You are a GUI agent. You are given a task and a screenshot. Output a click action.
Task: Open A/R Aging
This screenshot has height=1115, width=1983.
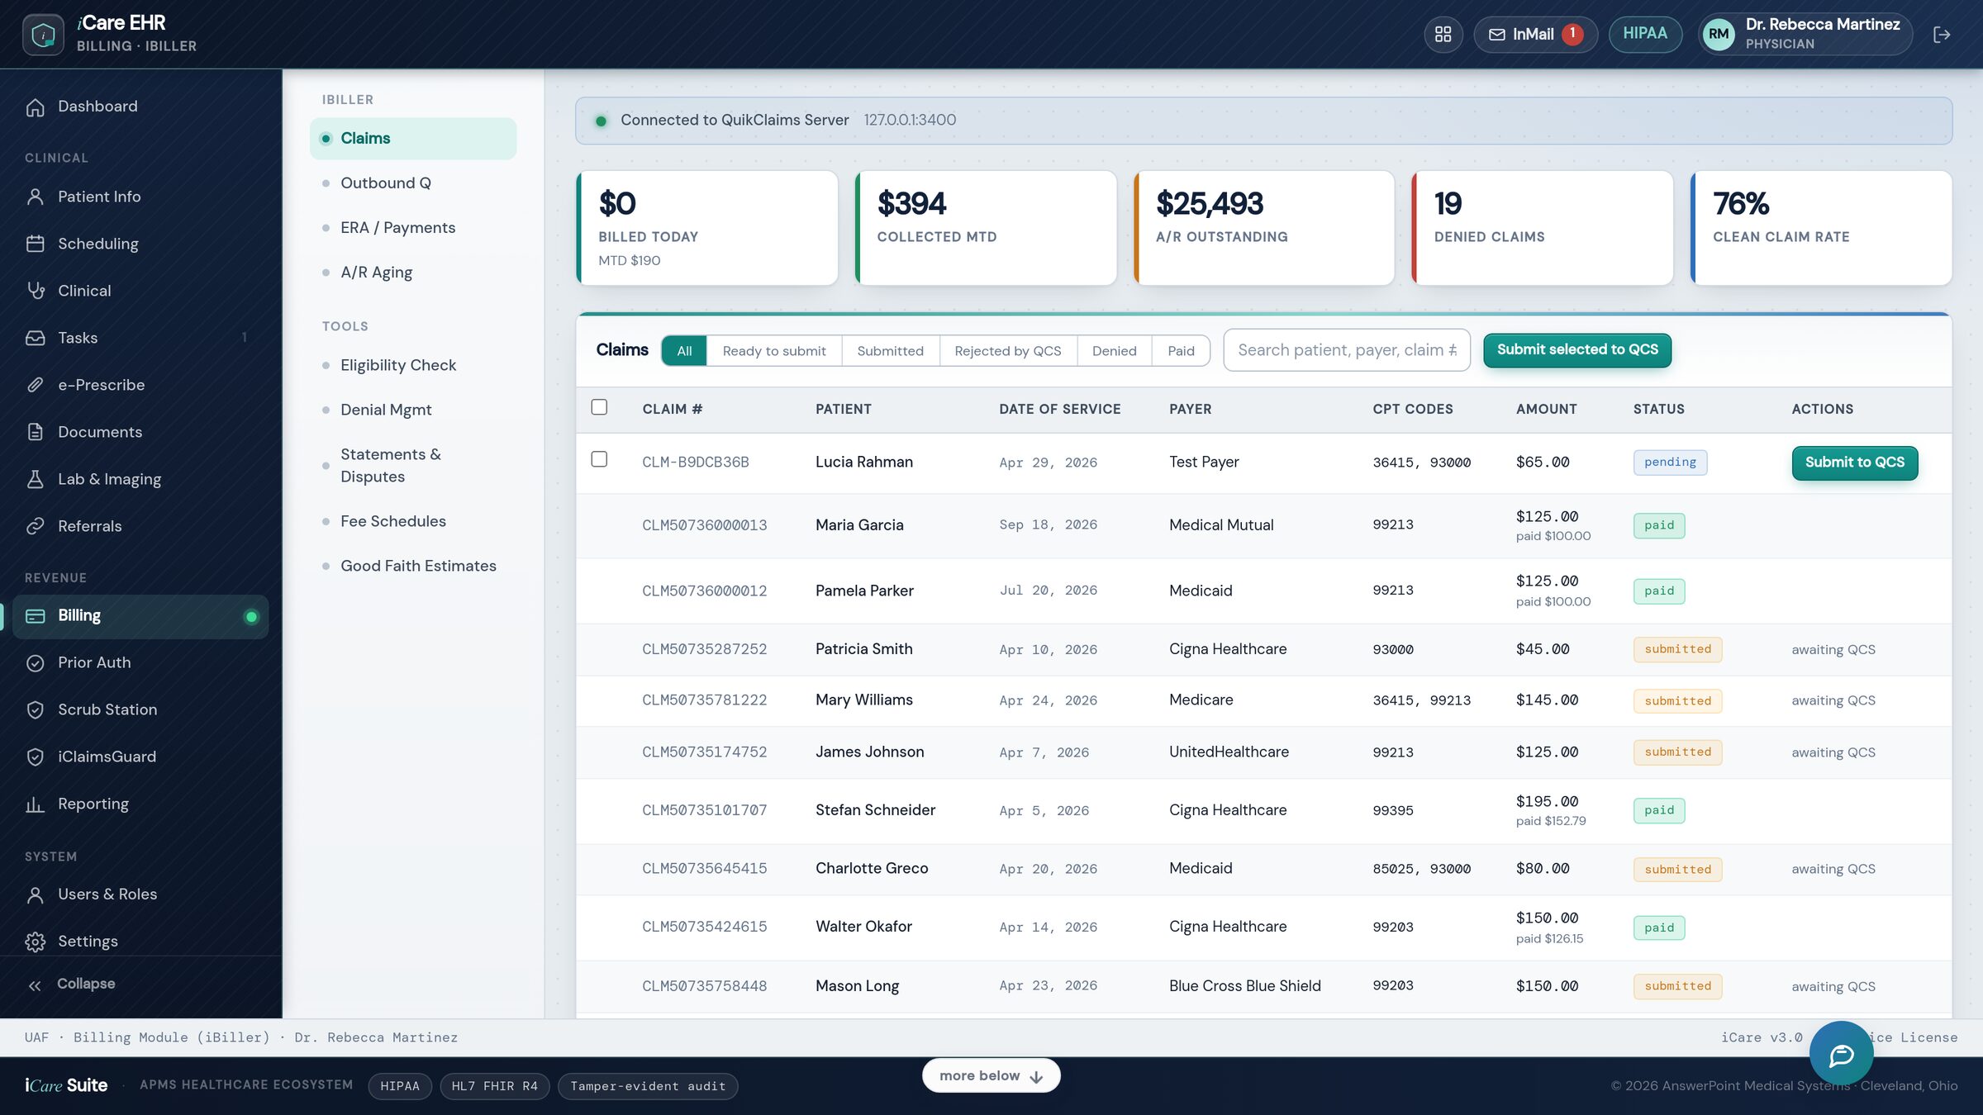point(413,273)
